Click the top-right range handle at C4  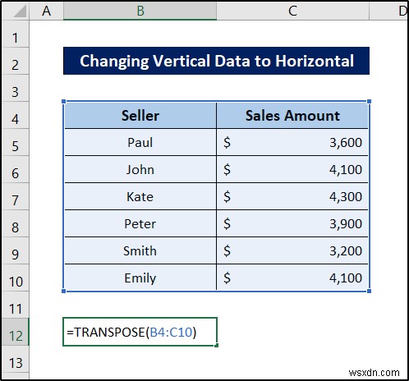pyautogui.click(x=369, y=102)
